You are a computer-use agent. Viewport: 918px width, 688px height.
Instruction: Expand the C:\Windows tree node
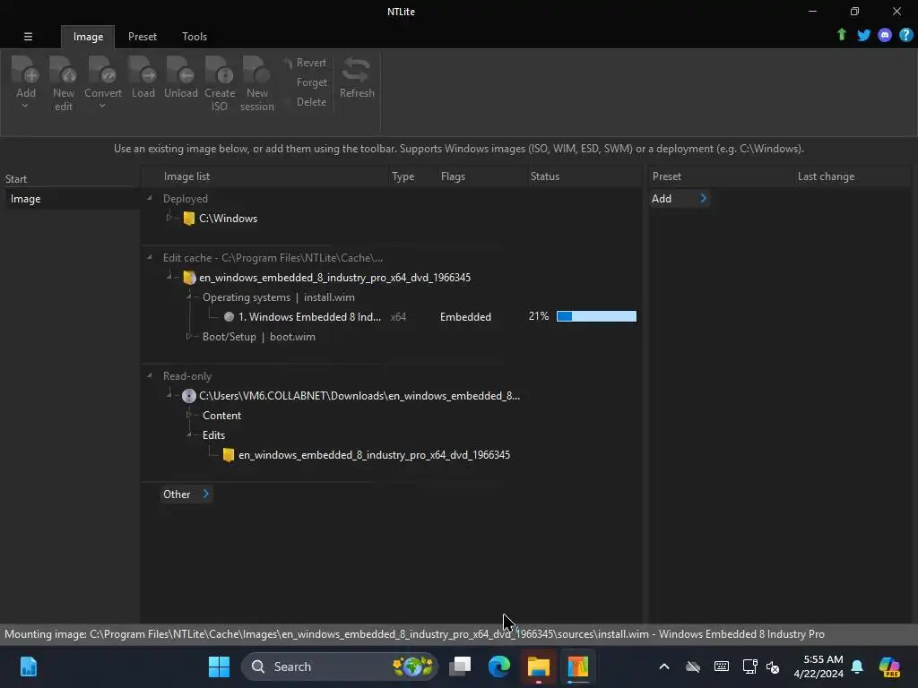pyautogui.click(x=169, y=218)
